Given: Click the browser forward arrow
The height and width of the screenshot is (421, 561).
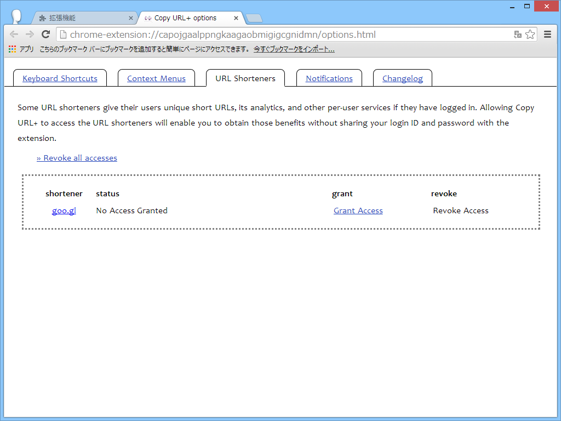Looking at the screenshot, I should pyautogui.click(x=30, y=35).
